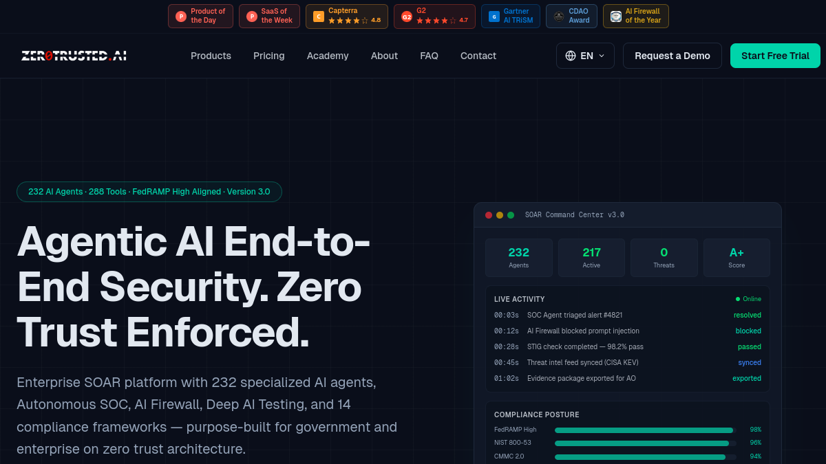Open the SaaS of the Week badge link
Image resolution: width=826 pixels, height=464 pixels.
(269, 16)
